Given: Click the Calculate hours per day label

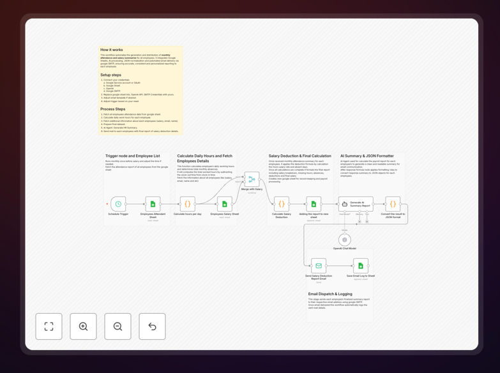Looking at the screenshot, I should tap(188, 214).
